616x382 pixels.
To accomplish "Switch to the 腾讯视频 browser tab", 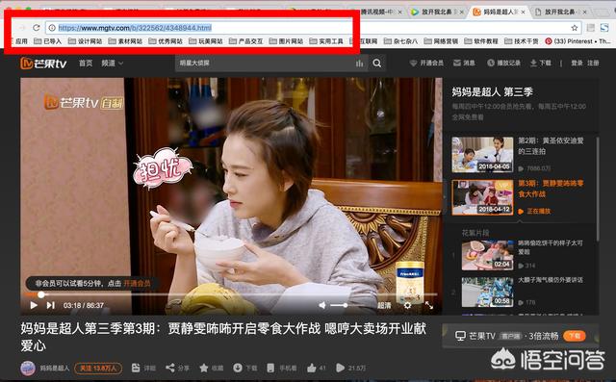I will point(376,13).
